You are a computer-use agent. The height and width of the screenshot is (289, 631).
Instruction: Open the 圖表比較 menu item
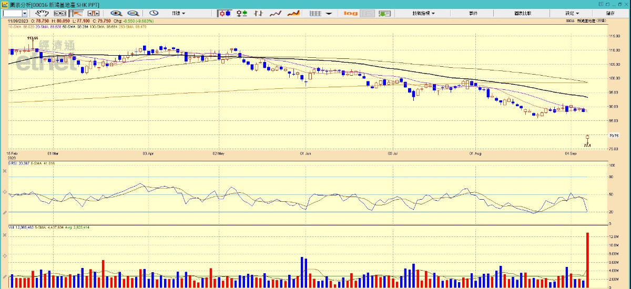coord(523,13)
